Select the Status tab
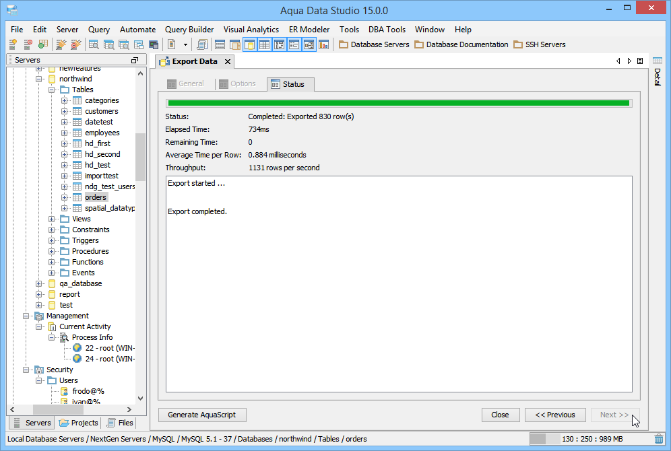Image resolution: width=671 pixels, height=451 pixels. pos(290,84)
